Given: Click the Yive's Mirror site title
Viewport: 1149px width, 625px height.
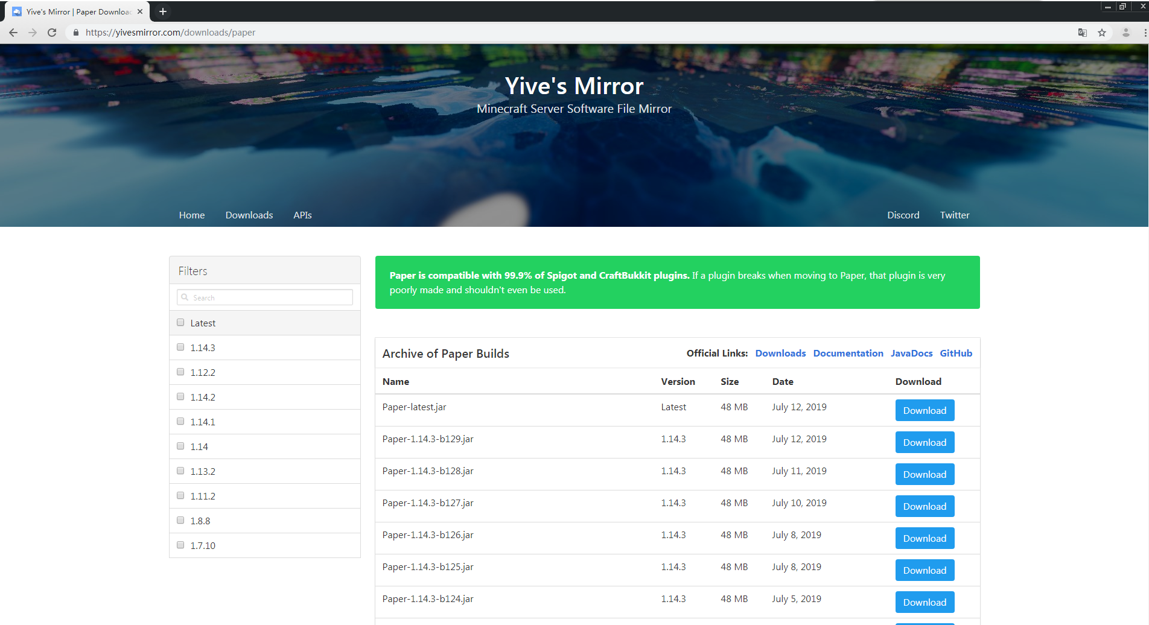Looking at the screenshot, I should click(574, 86).
